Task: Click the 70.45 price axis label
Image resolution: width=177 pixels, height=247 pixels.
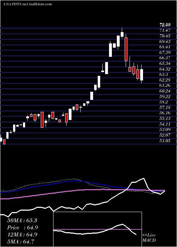Action: 165,36
